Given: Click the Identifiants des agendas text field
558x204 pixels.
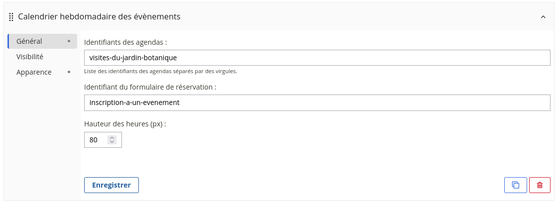Looking at the screenshot, I should (x=317, y=58).
